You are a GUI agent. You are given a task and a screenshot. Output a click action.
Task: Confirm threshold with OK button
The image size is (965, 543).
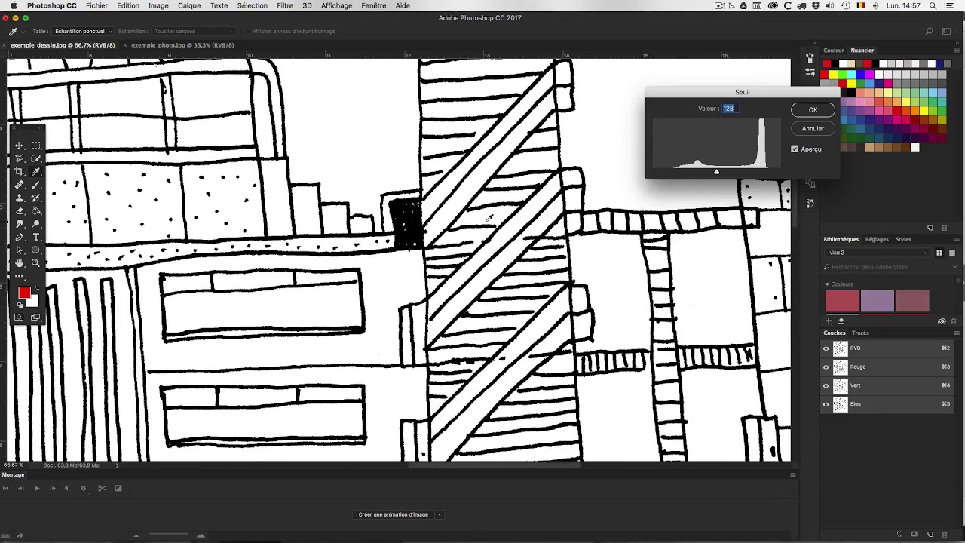click(813, 110)
